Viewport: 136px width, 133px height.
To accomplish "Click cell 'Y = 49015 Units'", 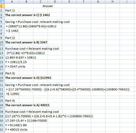I will pos(16,130).
